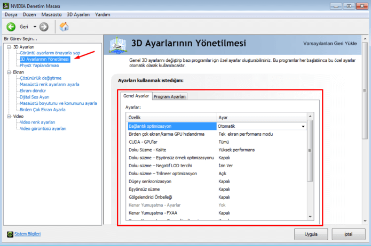Screen dimensions: 371x246
Task: Open Masaüstü renk ayarlarını ayarla
Action: coord(50,85)
